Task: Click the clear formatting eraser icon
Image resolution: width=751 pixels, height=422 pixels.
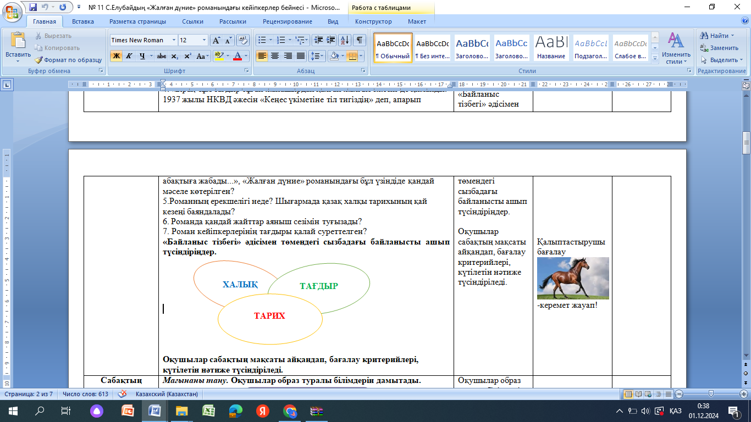Action: click(x=242, y=40)
